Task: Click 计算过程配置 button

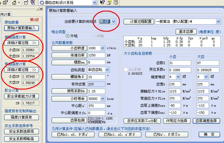Action: point(139,22)
